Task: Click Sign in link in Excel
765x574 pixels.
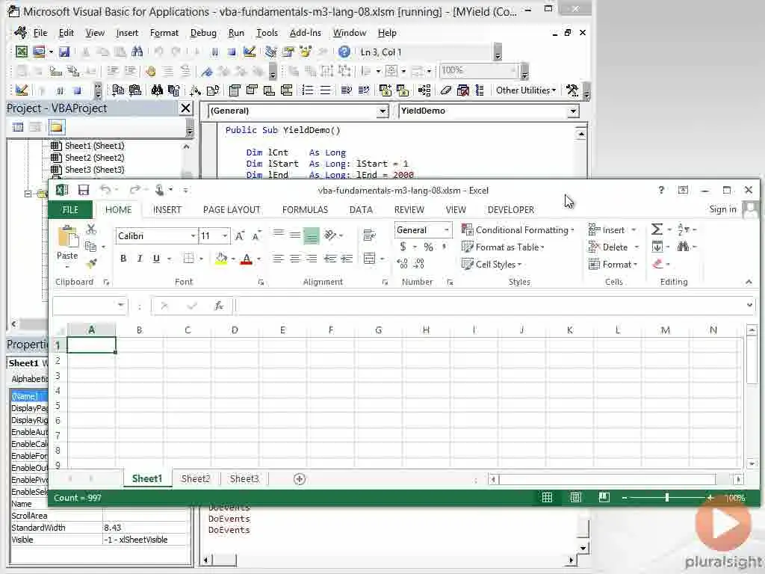Action: (722, 209)
